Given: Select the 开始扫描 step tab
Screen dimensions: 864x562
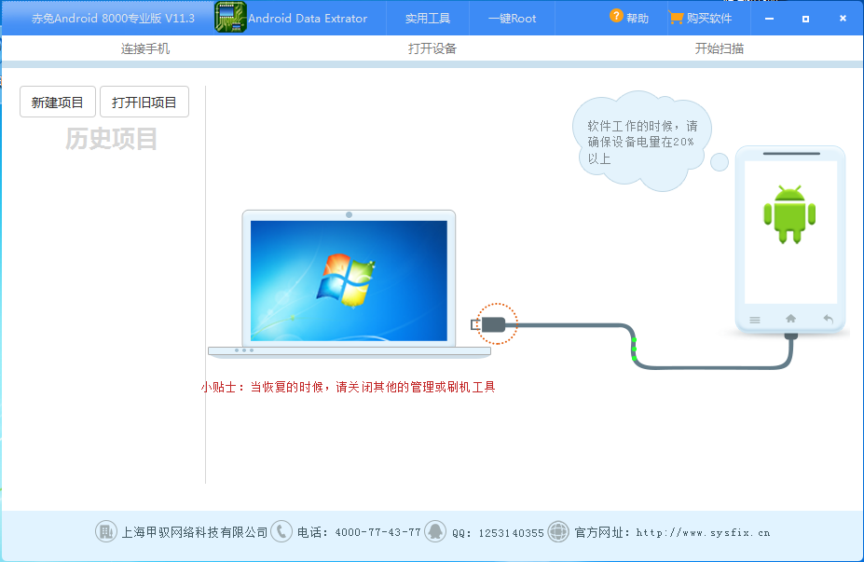Looking at the screenshot, I should pos(720,48).
